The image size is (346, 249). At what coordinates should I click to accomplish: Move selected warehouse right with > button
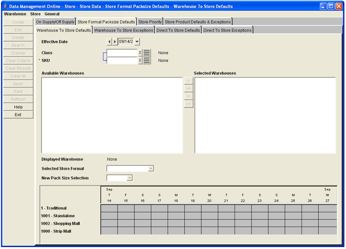point(188,81)
